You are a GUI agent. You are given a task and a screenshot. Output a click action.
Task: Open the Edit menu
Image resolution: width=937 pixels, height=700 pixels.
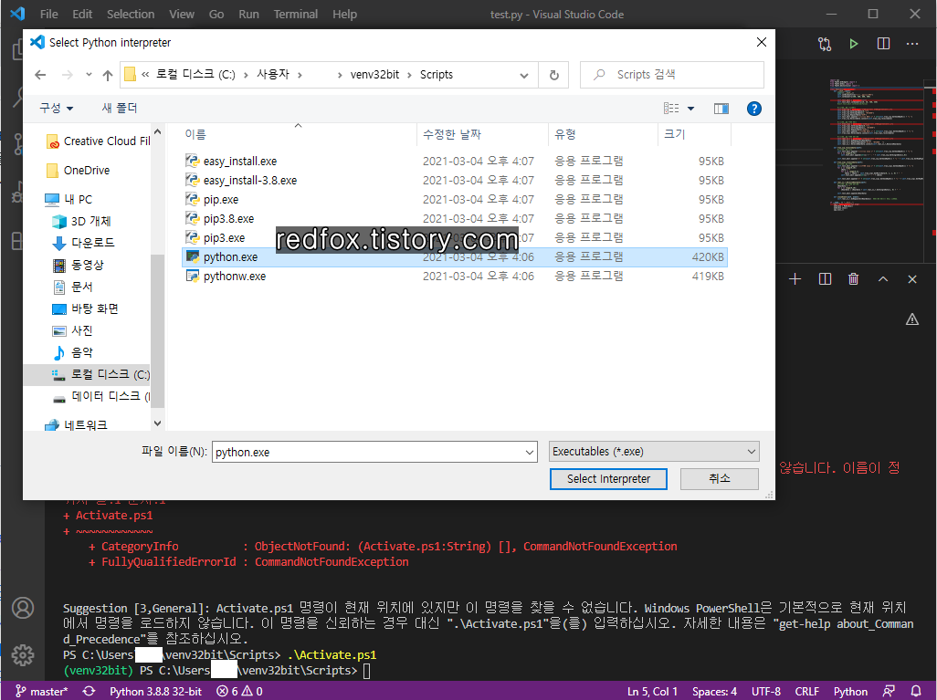click(82, 14)
